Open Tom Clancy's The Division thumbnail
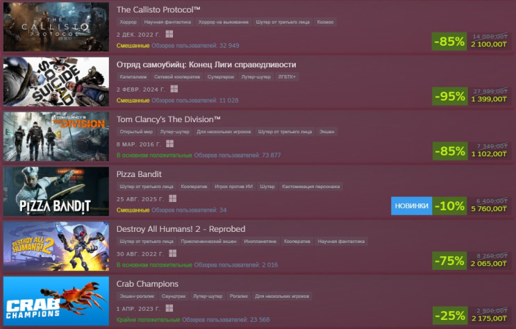 coord(56,136)
